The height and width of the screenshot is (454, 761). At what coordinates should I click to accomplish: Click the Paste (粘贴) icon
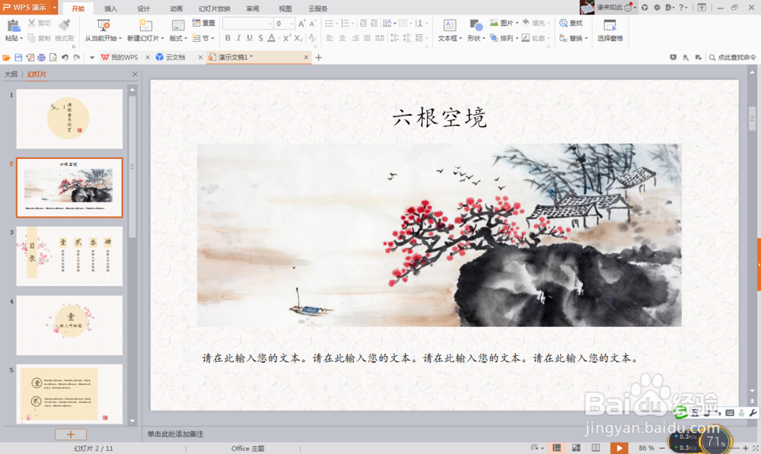[13, 26]
